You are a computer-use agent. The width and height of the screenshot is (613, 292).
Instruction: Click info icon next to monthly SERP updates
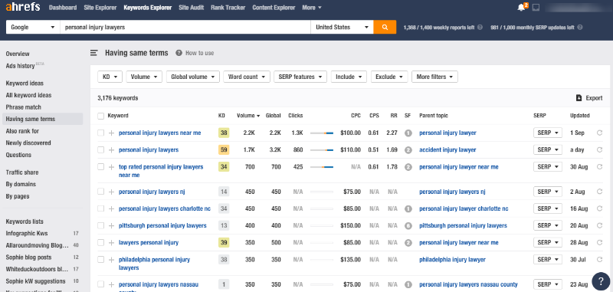(x=580, y=28)
